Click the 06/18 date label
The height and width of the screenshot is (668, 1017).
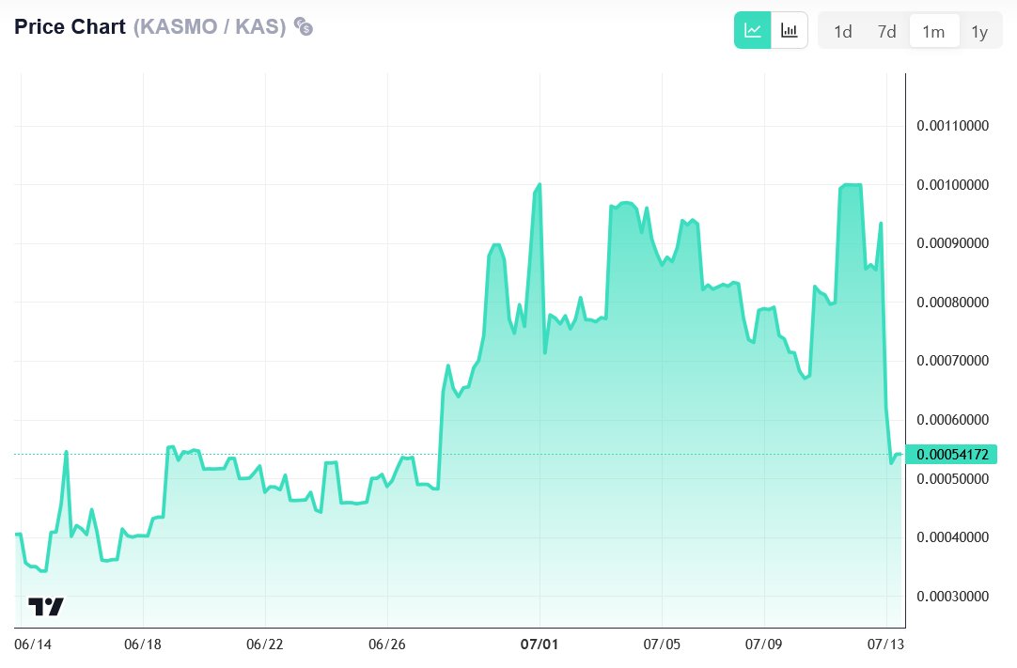point(143,644)
